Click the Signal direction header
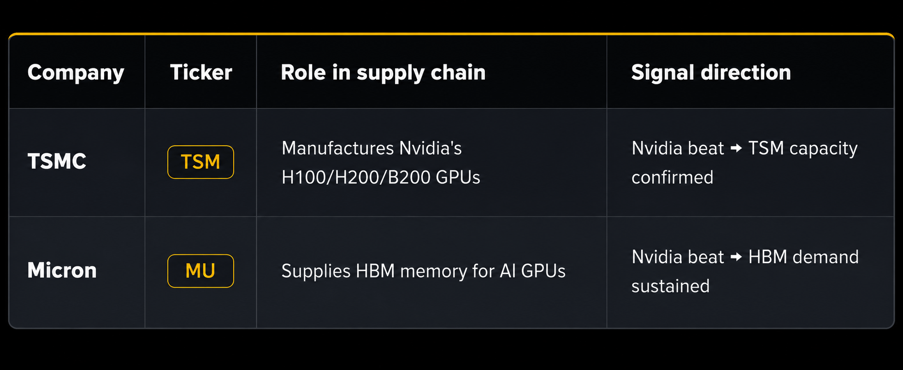Image resolution: width=903 pixels, height=370 pixels. (x=711, y=72)
